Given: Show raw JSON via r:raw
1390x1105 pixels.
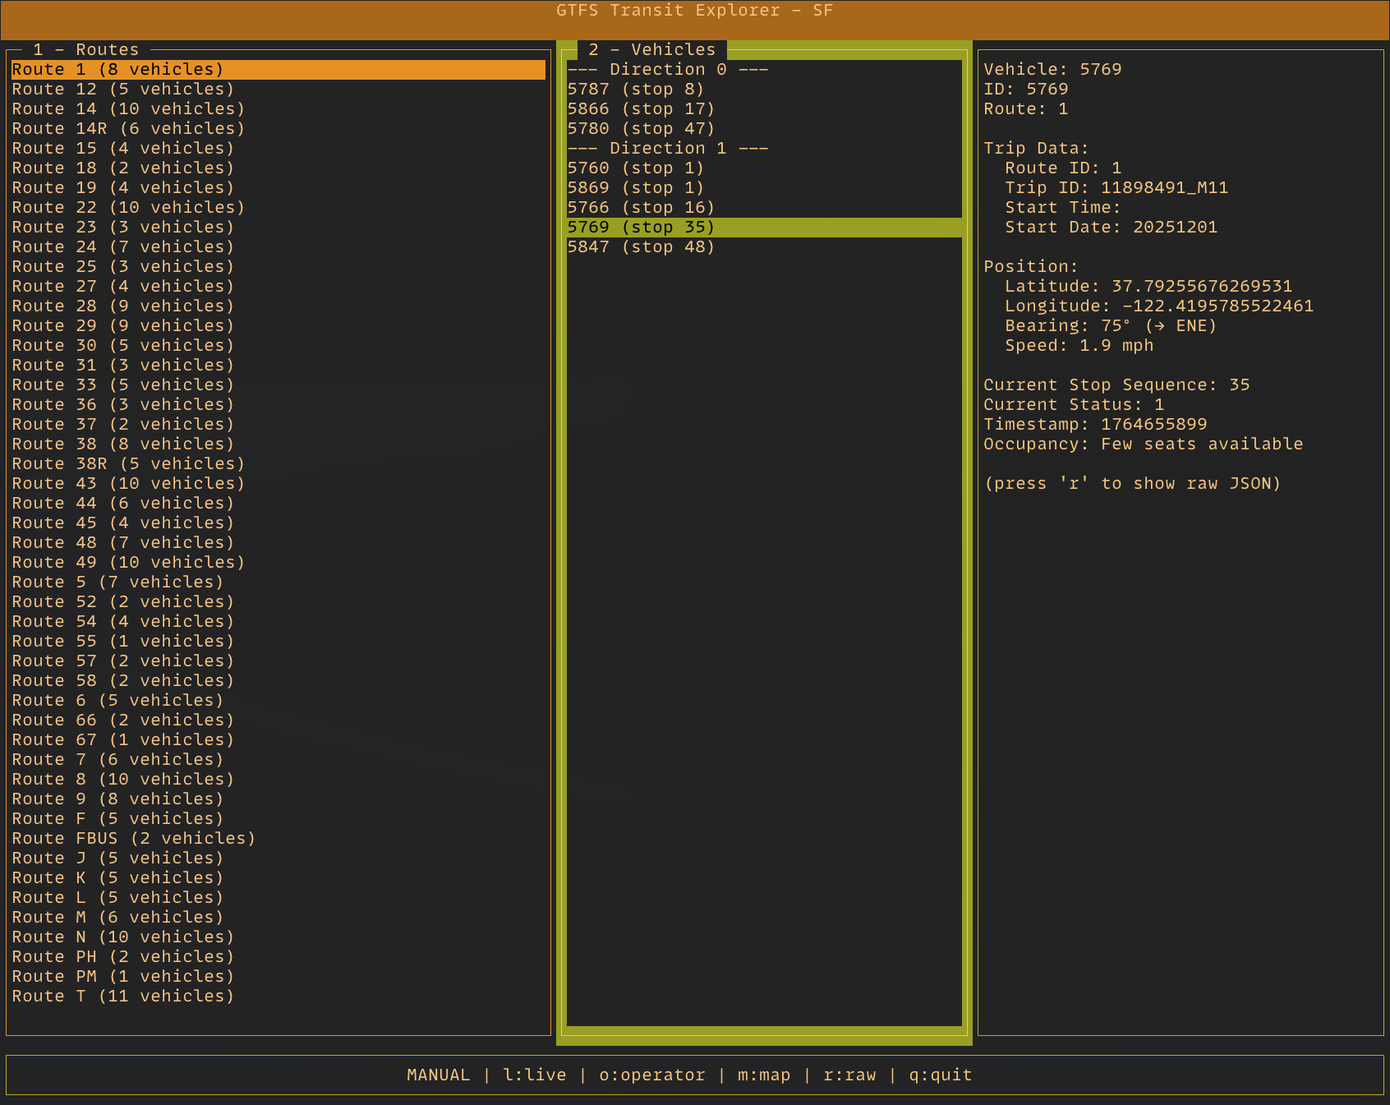Looking at the screenshot, I should click(x=849, y=1075).
